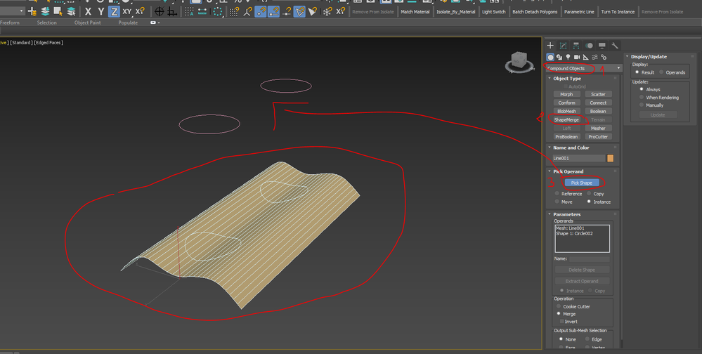Click the Batch Detach Polygons button
This screenshot has height=354, width=702.
(x=535, y=12)
